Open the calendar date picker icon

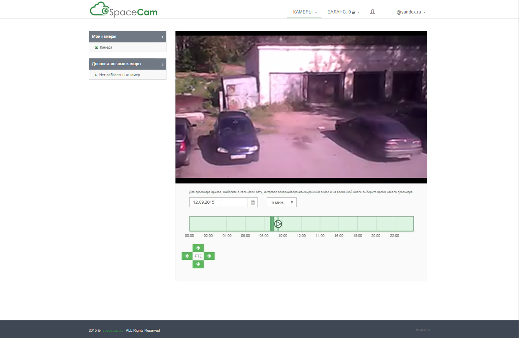click(x=253, y=203)
